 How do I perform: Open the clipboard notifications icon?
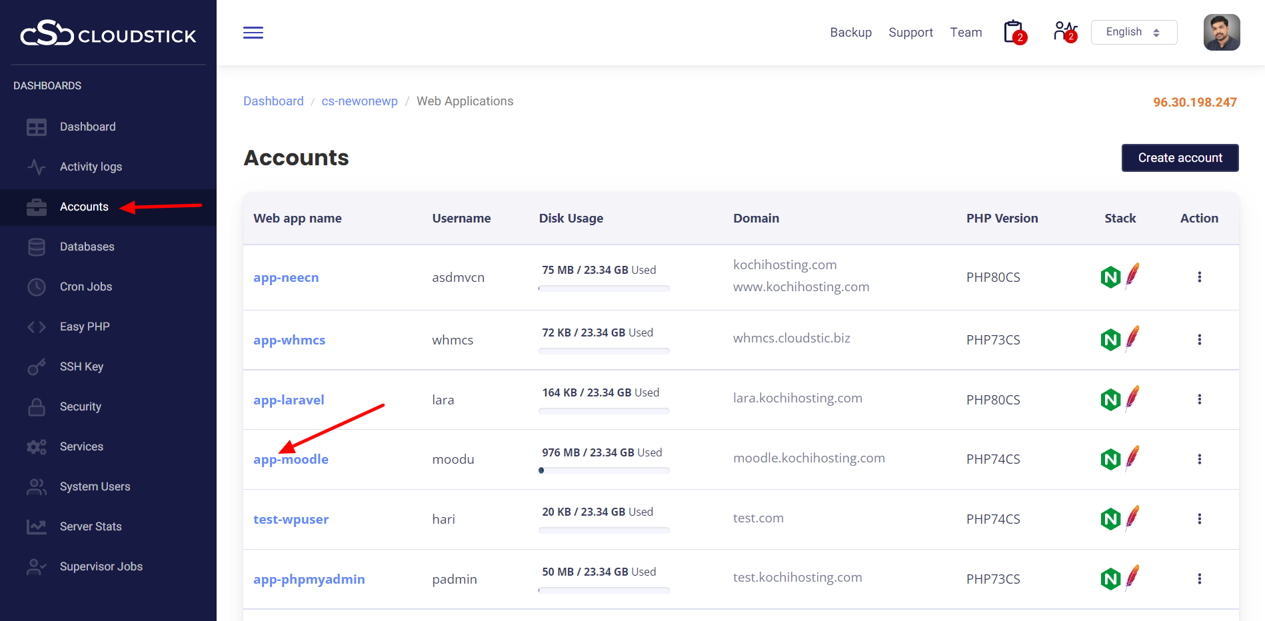point(1014,32)
